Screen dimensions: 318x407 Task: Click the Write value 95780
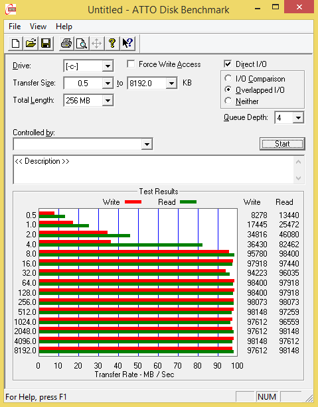[257, 254]
